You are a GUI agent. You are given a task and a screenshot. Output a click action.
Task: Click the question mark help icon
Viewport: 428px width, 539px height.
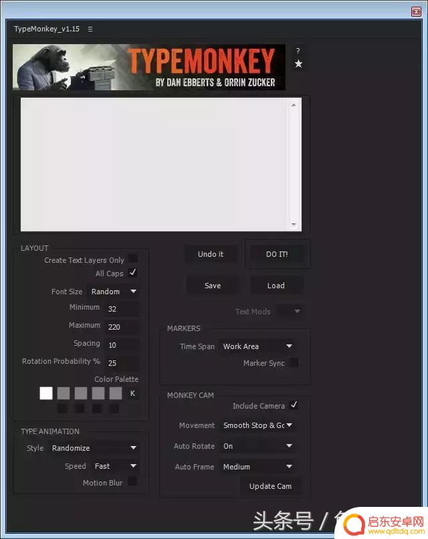[x=298, y=51]
